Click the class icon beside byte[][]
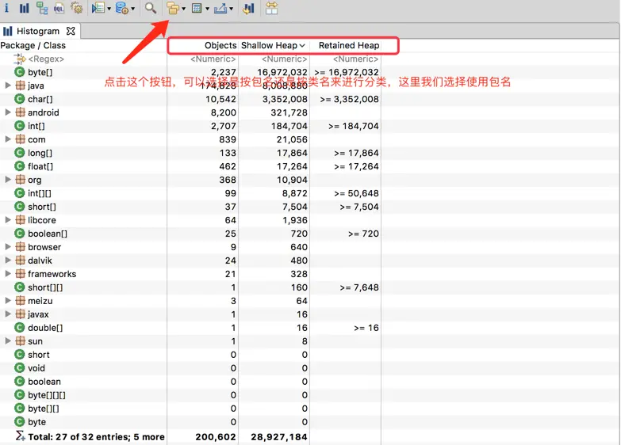The image size is (621, 445). 19,409
